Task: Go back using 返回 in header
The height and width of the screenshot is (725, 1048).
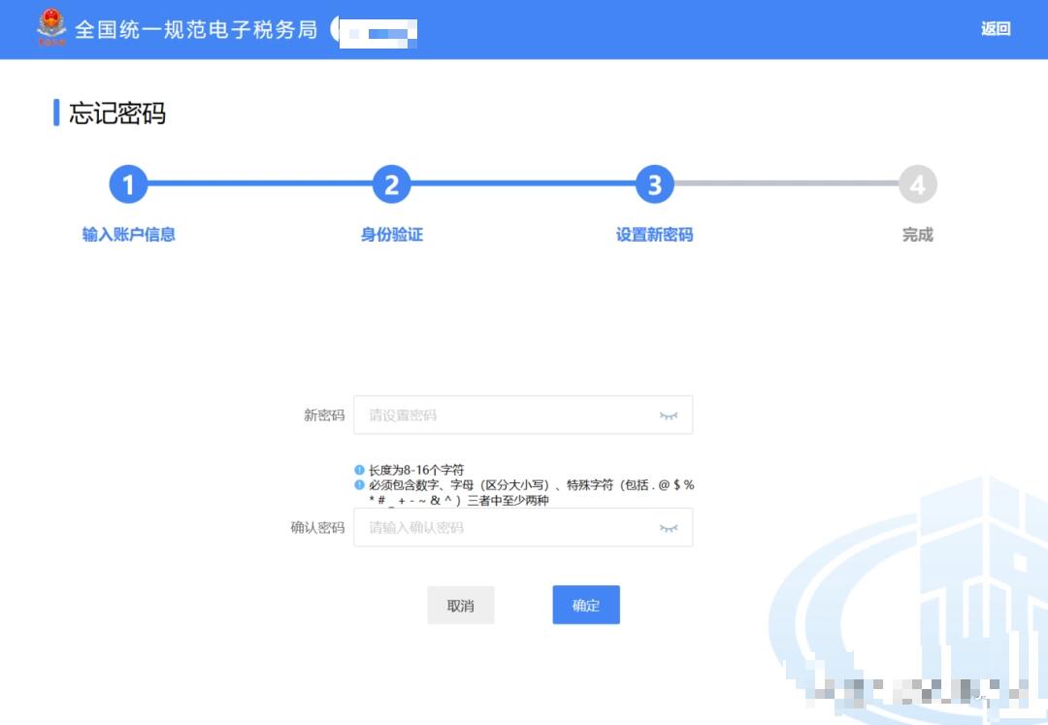Action: pyautogui.click(x=996, y=29)
